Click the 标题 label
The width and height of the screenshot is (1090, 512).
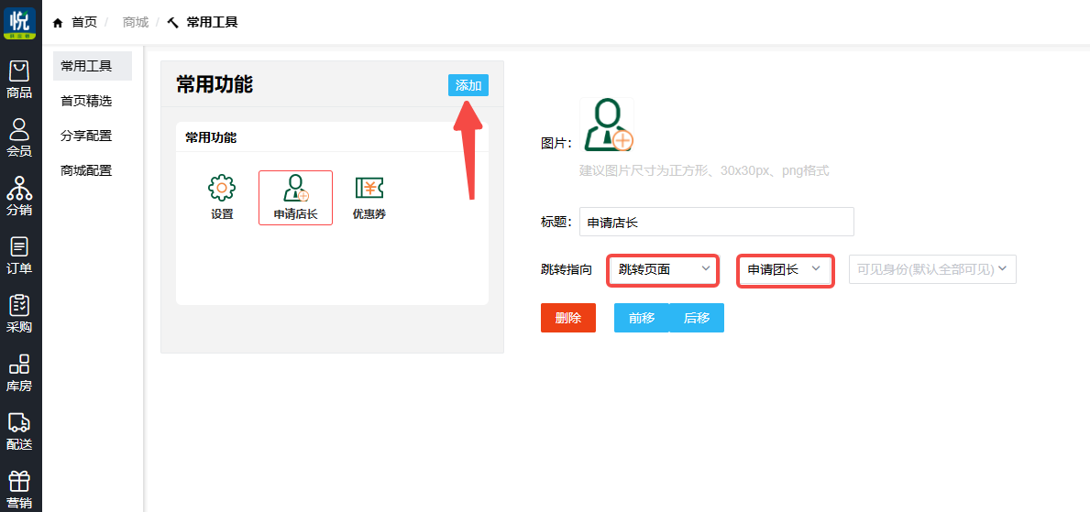click(556, 222)
